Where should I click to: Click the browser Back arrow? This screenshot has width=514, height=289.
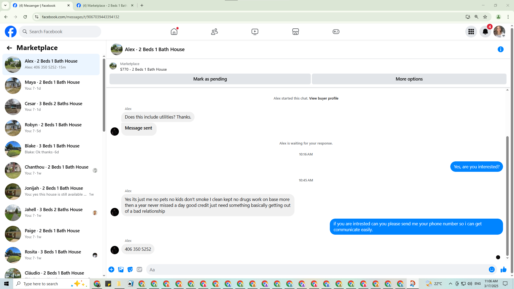(6, 17)
